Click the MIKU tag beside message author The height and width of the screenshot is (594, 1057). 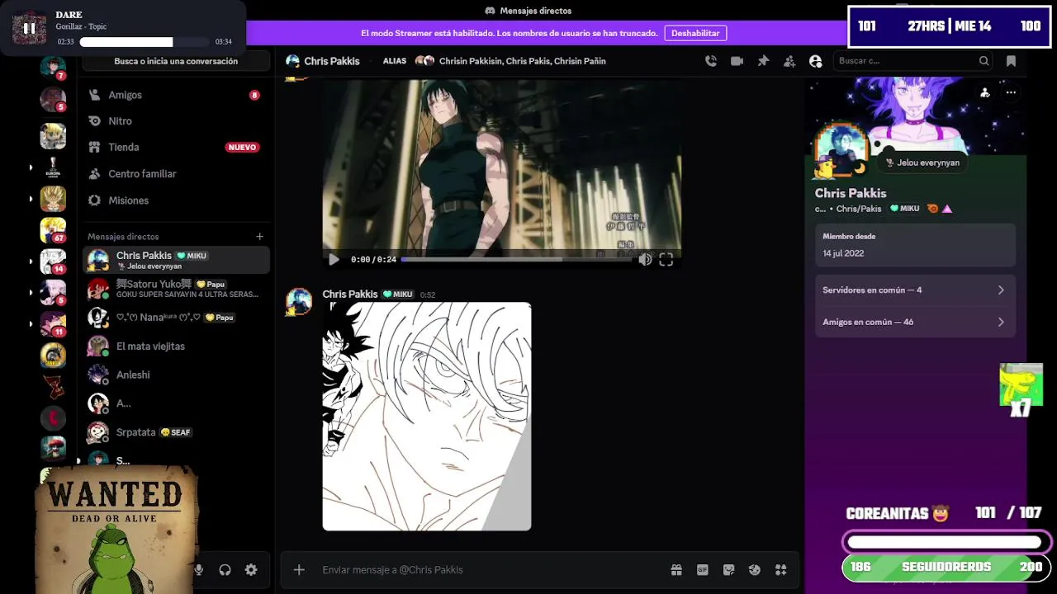398,295
